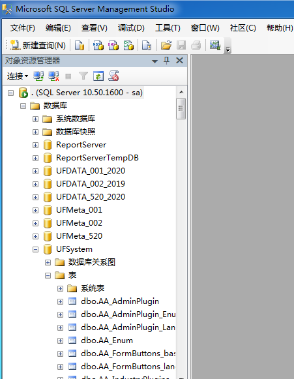Screen dimensions: 294x379
Task: Click Connect Object Explorer icon
Action: [x=38, y=76]
